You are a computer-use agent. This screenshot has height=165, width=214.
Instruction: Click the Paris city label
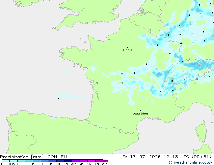coord(128,50)
